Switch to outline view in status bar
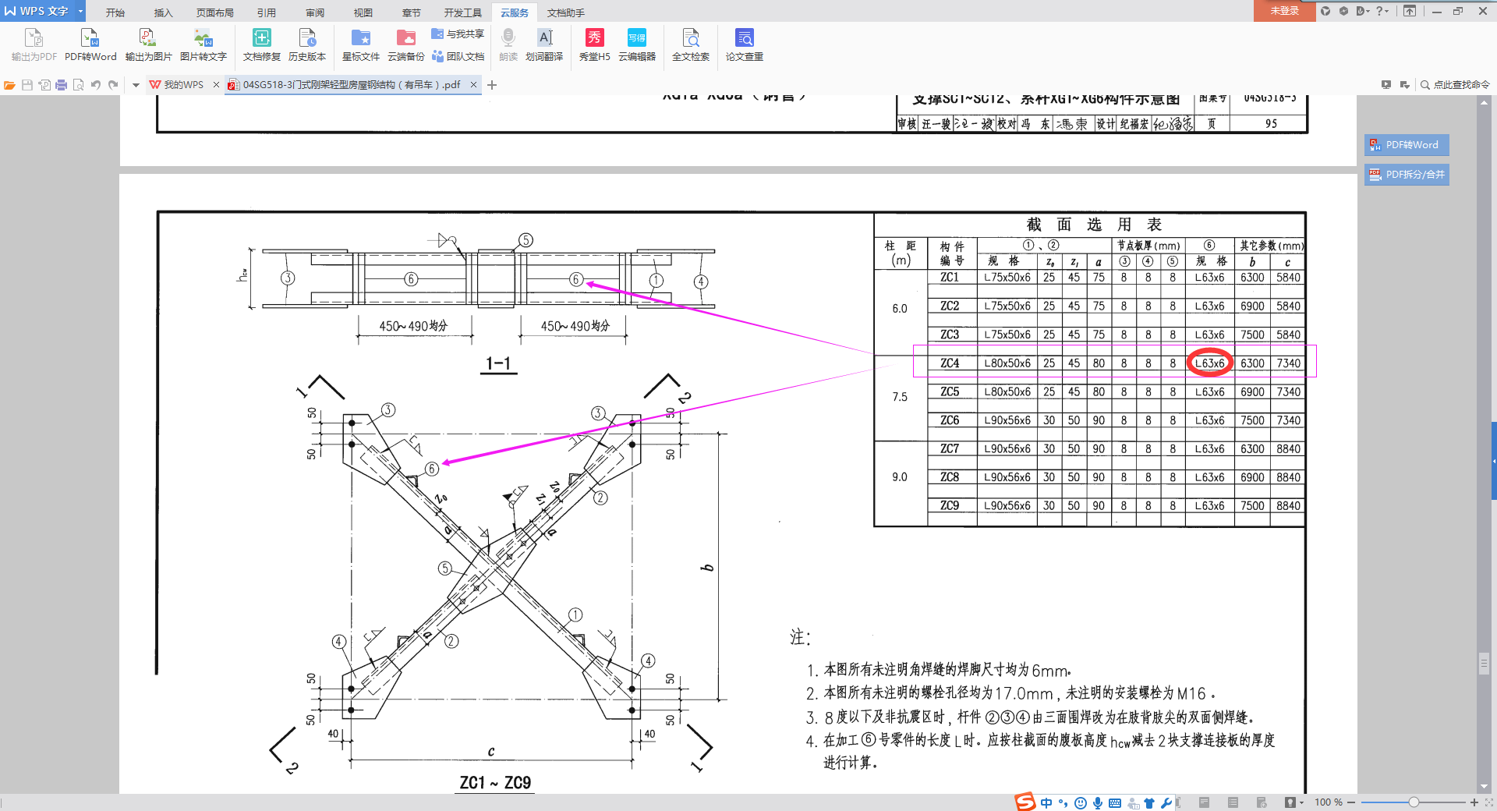The width and height of the screenshot is (1497, 811). [1233, 802]
